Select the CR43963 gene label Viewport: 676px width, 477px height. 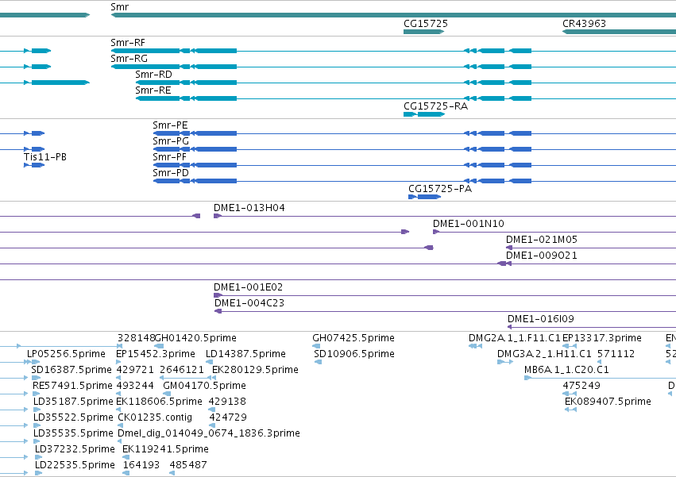584,24
